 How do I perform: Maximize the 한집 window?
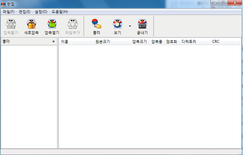point(223,3)
